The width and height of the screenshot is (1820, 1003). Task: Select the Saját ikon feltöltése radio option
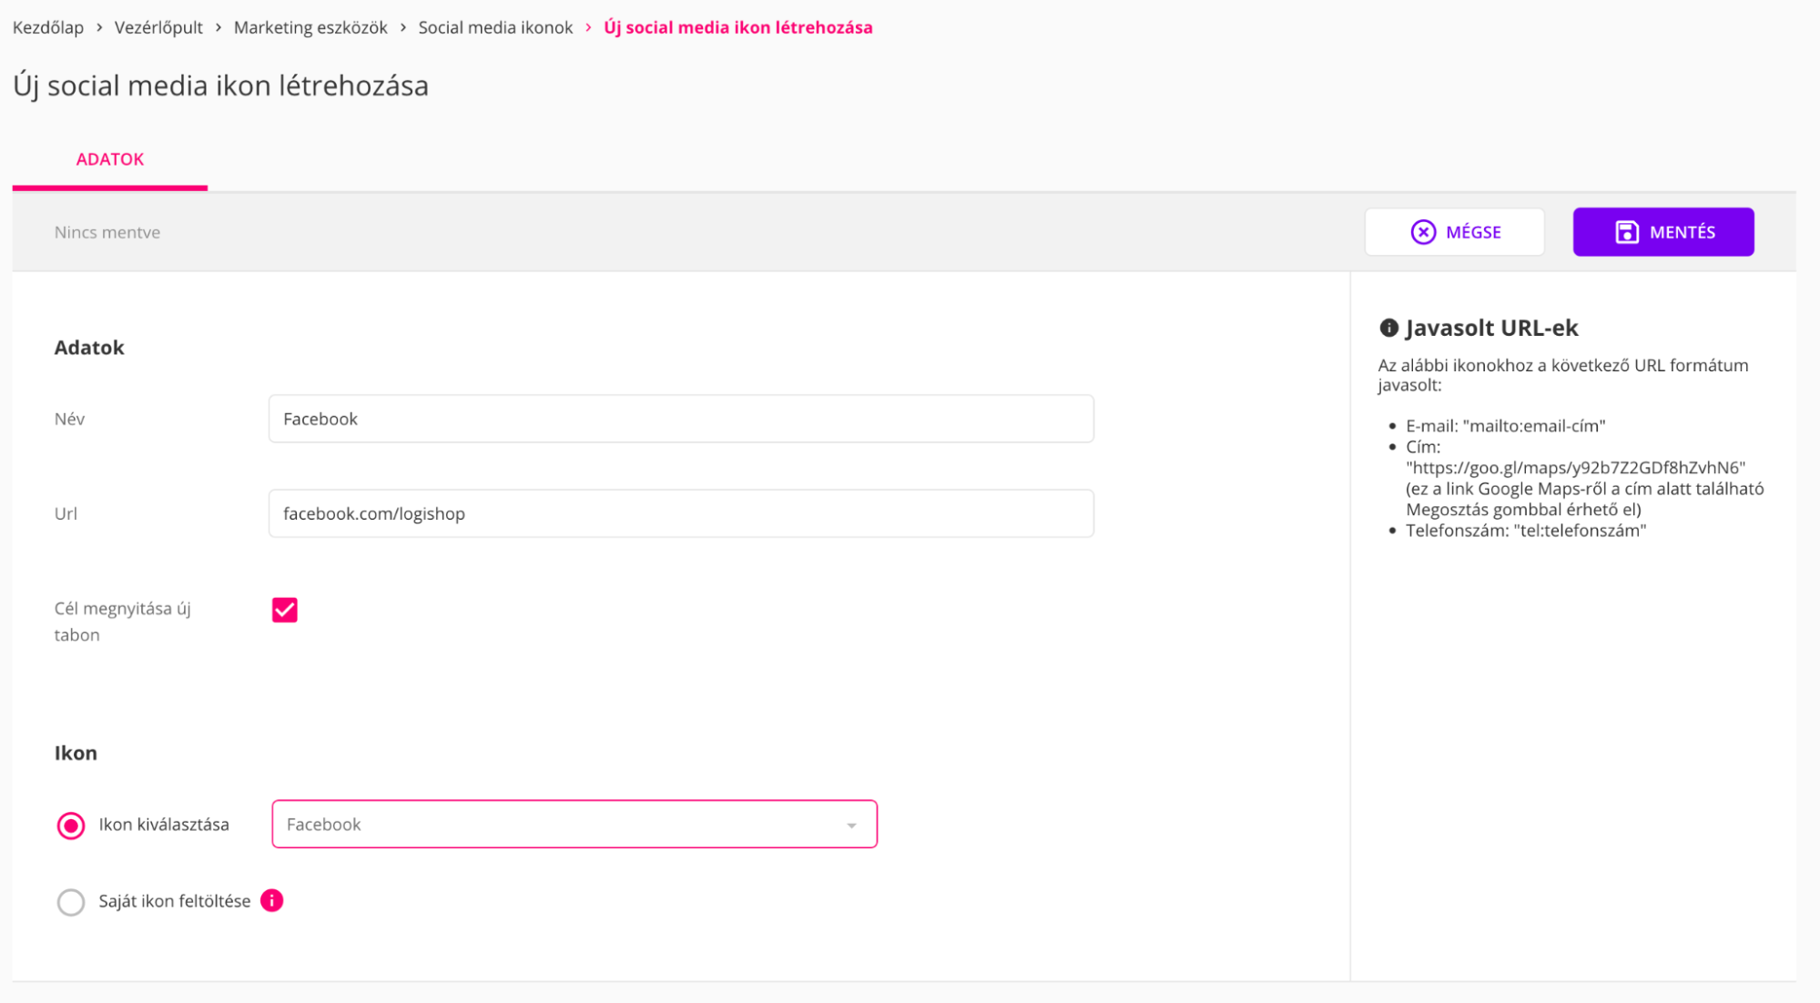coord(71,902)
